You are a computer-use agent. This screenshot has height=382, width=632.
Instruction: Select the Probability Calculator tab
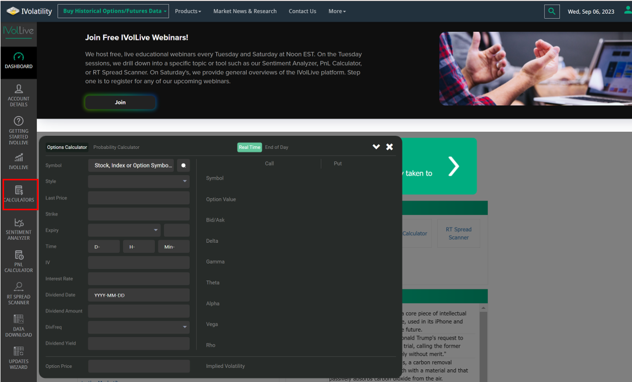116,147
